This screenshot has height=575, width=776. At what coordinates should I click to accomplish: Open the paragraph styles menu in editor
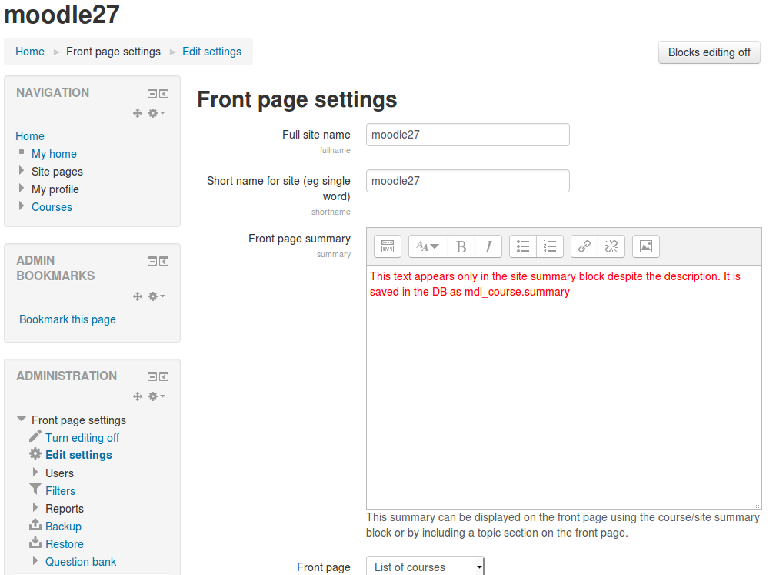point(428,246)
